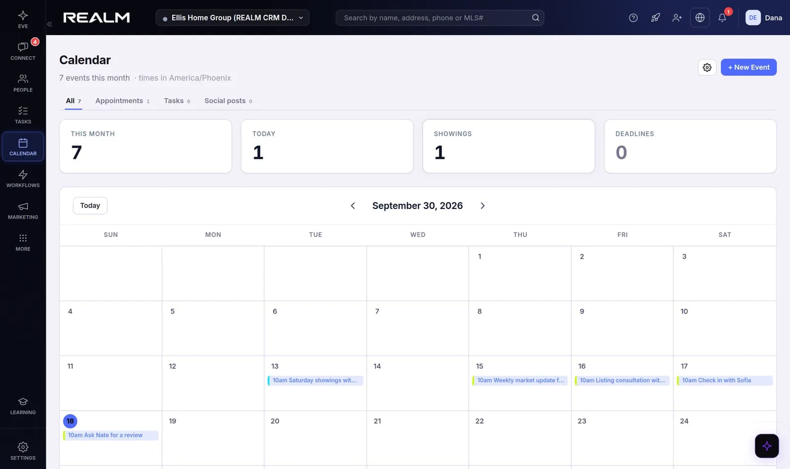Open the More apps grid
Screen dimensions: 790x469
(x=23, y=242)
